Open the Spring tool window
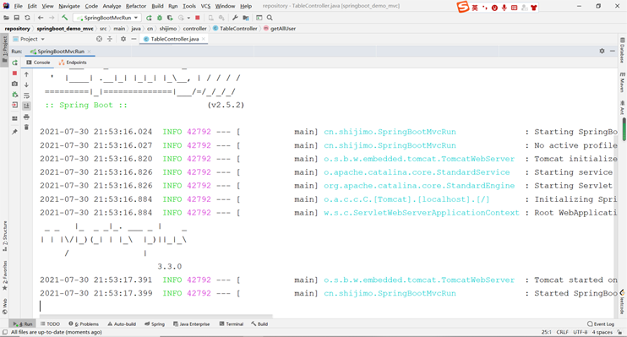Screen dimensions: 627x337 155,323
